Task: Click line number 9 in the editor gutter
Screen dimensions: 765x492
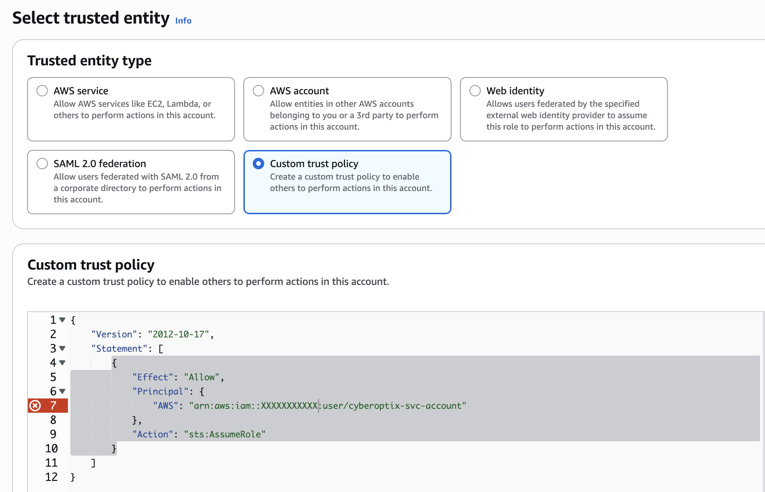Action: point(53,434)
